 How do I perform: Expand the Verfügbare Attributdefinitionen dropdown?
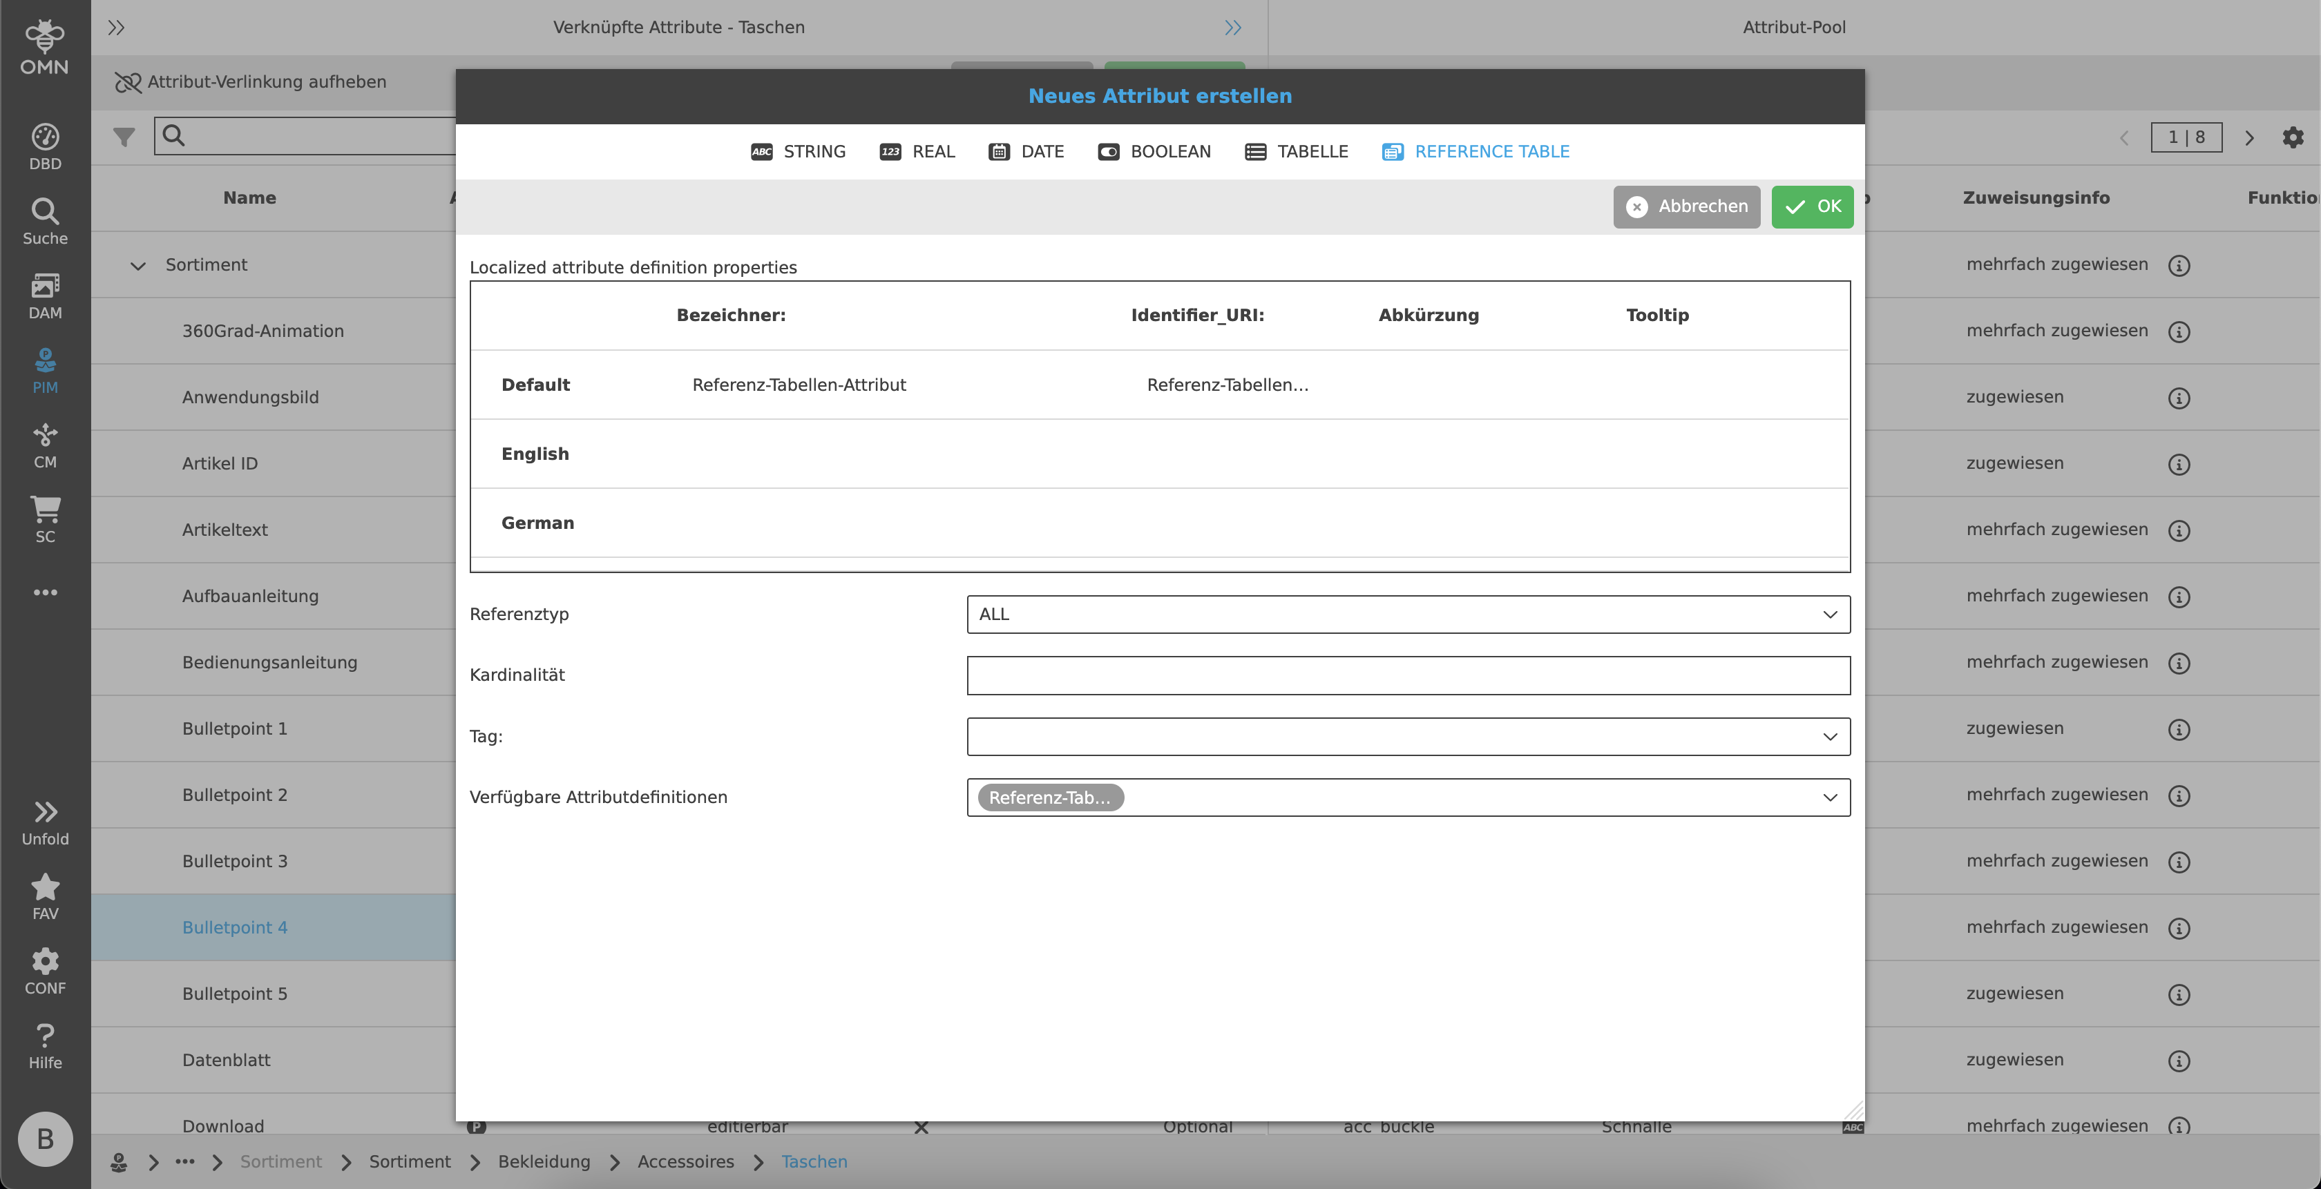coord(1829,797)
